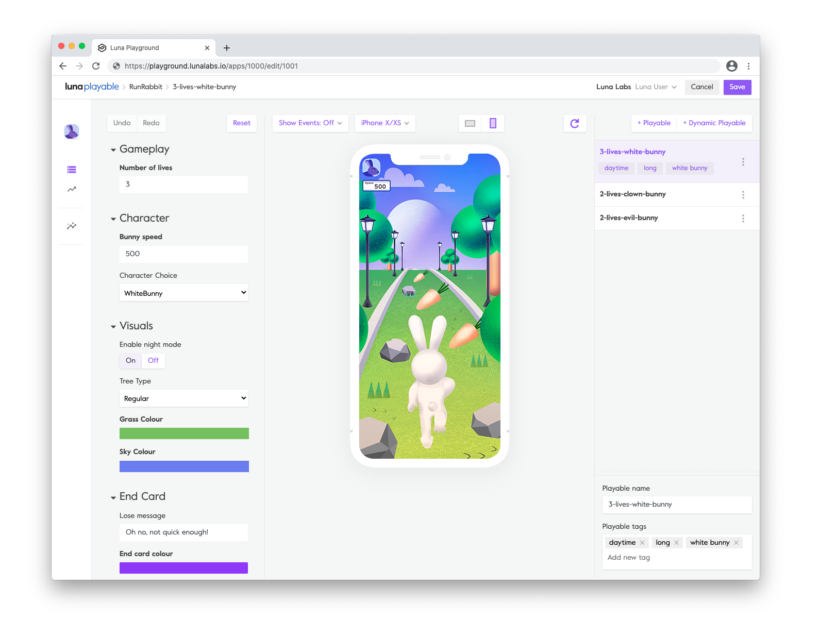Open the iPhone X/XS device dropdown
Screen dimensions: 819x619
coord(385,123)
